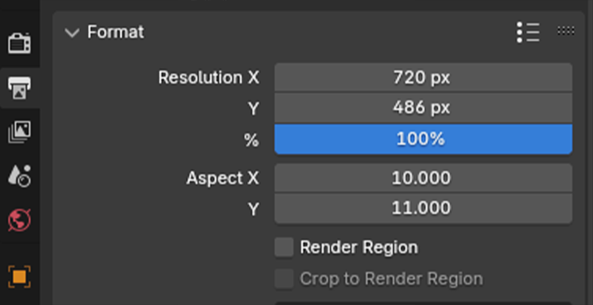This screenshot has height=305, width=593.
Task: Click the Format panel header title
Action: [x=116, y=32]
